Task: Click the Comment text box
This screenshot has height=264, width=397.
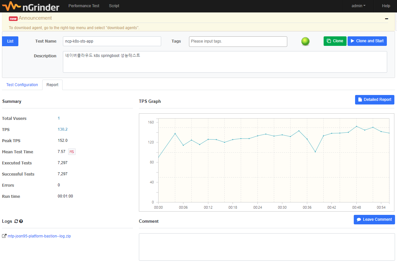Action: pyautogui.click(x=267, y=247)
